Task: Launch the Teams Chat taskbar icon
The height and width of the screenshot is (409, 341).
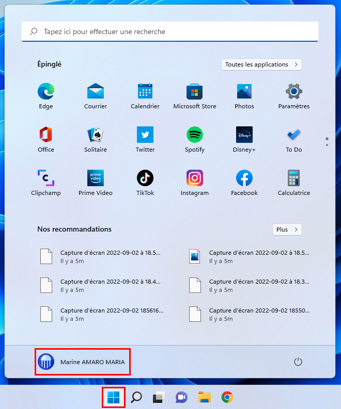Action: pyautogui.click(x=181, y=397)
